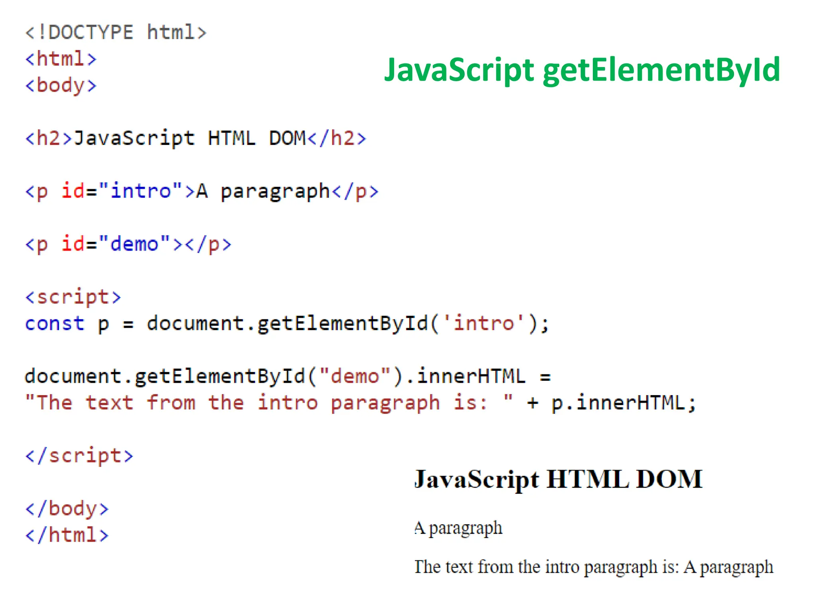Viewport: 817px width, 613px height.
Task: Click the '<p id="intro">A paragraph</p>' line
Action: pos(202,192)
